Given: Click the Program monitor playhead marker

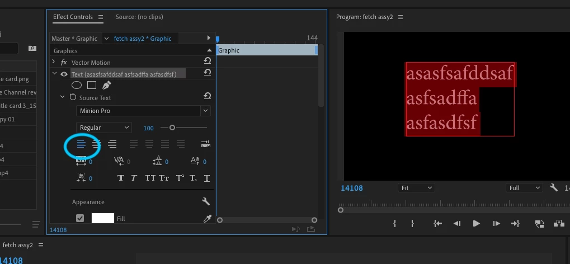Looking at the screenshot, I should (x=341, y=210).
